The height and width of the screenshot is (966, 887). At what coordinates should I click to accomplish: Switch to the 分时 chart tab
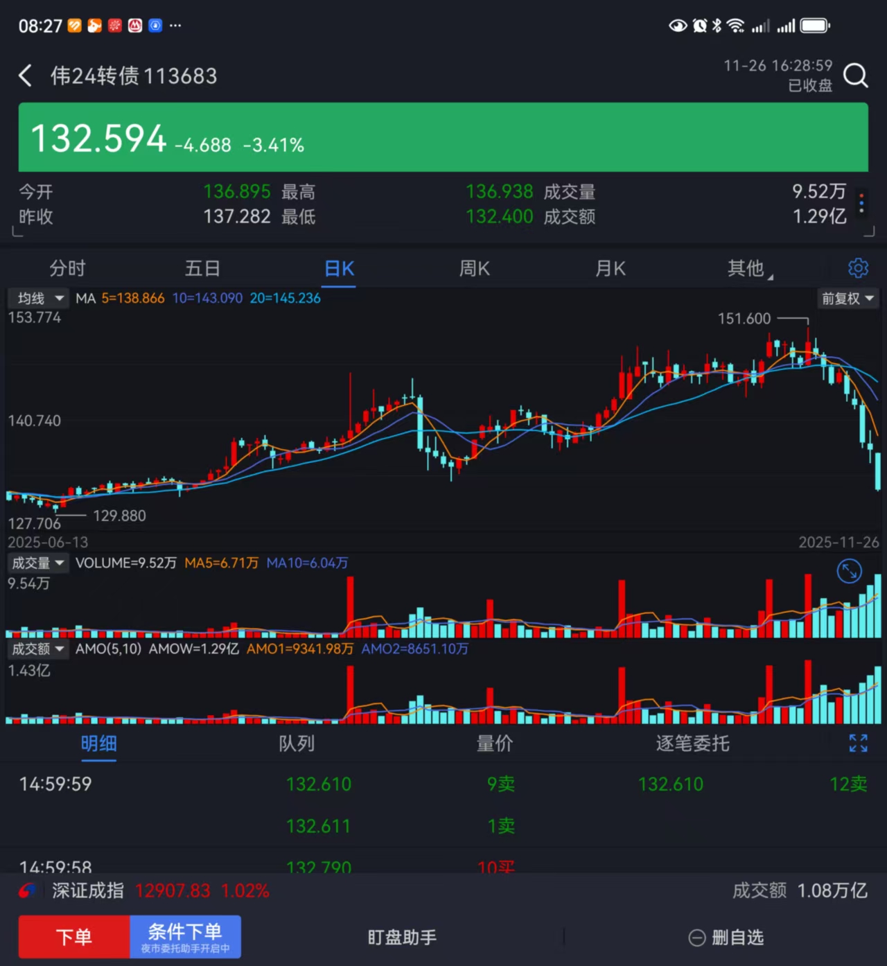pyautogui.click(x=67, y=268)
